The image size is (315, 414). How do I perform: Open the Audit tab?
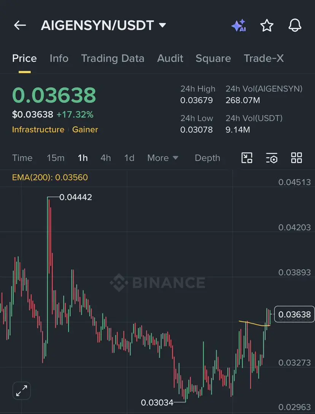click(170, 58)
